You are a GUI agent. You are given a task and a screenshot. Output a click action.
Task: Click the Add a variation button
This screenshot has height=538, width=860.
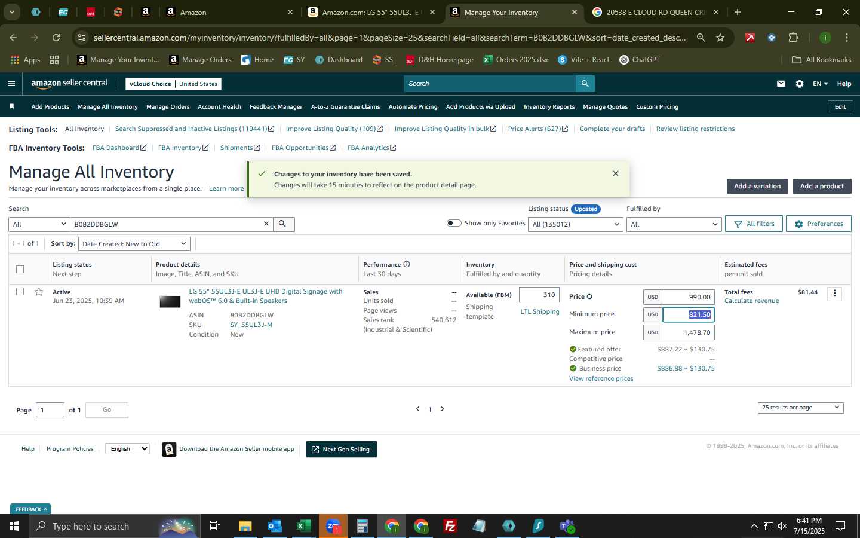757,186
